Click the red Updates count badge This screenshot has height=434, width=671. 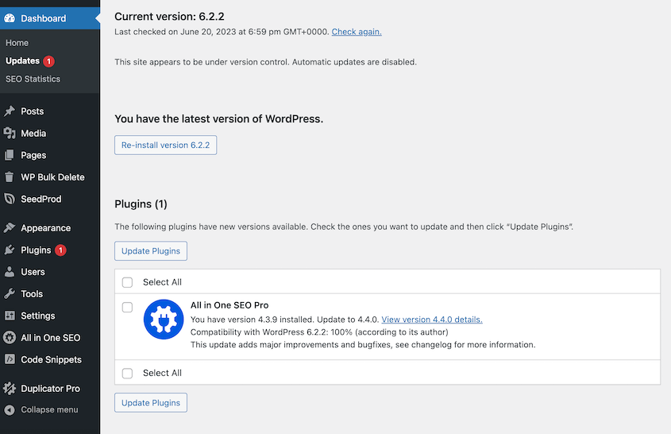point(48,61)
